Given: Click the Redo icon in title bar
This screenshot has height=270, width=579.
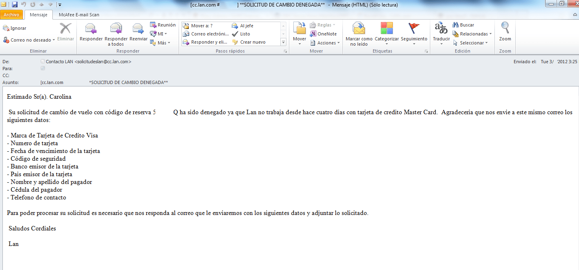Looking at the screenshot, I should [x=33, y=5].
